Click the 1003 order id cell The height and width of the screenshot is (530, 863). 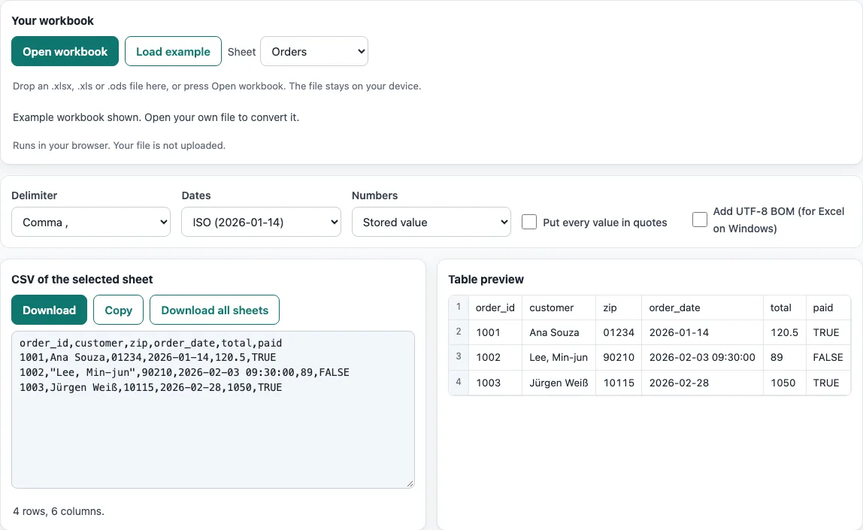click(x=495, y=383)
